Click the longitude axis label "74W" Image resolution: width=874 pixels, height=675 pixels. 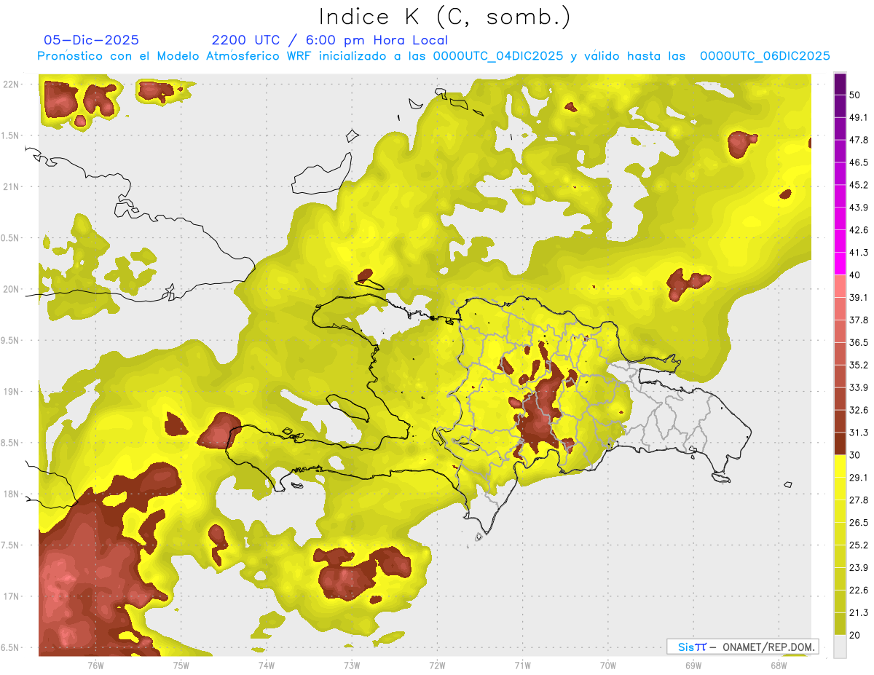[267, 665]
